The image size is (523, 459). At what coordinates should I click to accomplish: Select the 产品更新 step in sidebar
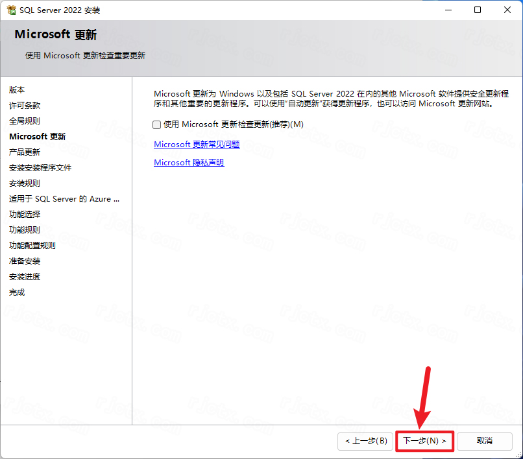(x=25, y=152)
